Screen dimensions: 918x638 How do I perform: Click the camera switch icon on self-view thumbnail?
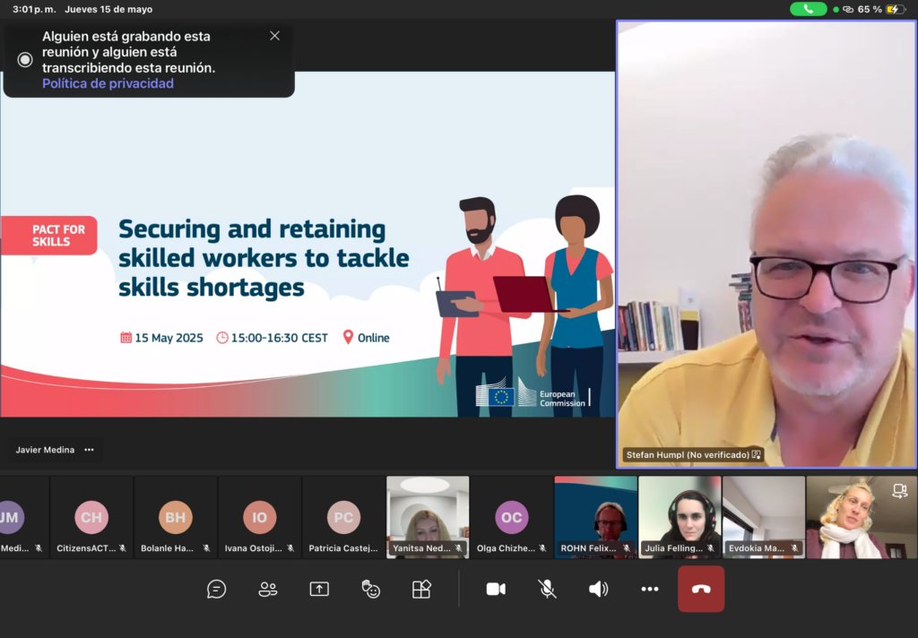click(899, 490)
